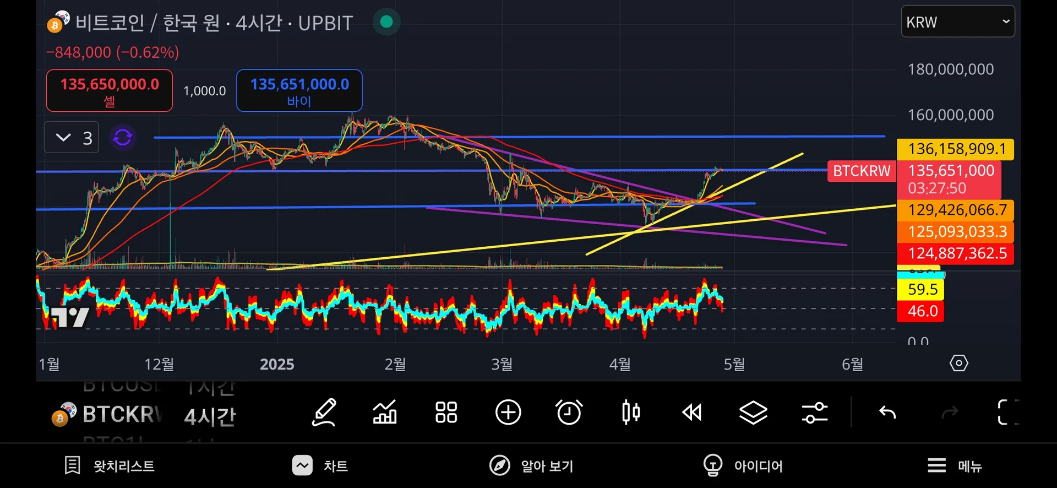
Task: Start bar replay with rewind icon
Action: 692,412
